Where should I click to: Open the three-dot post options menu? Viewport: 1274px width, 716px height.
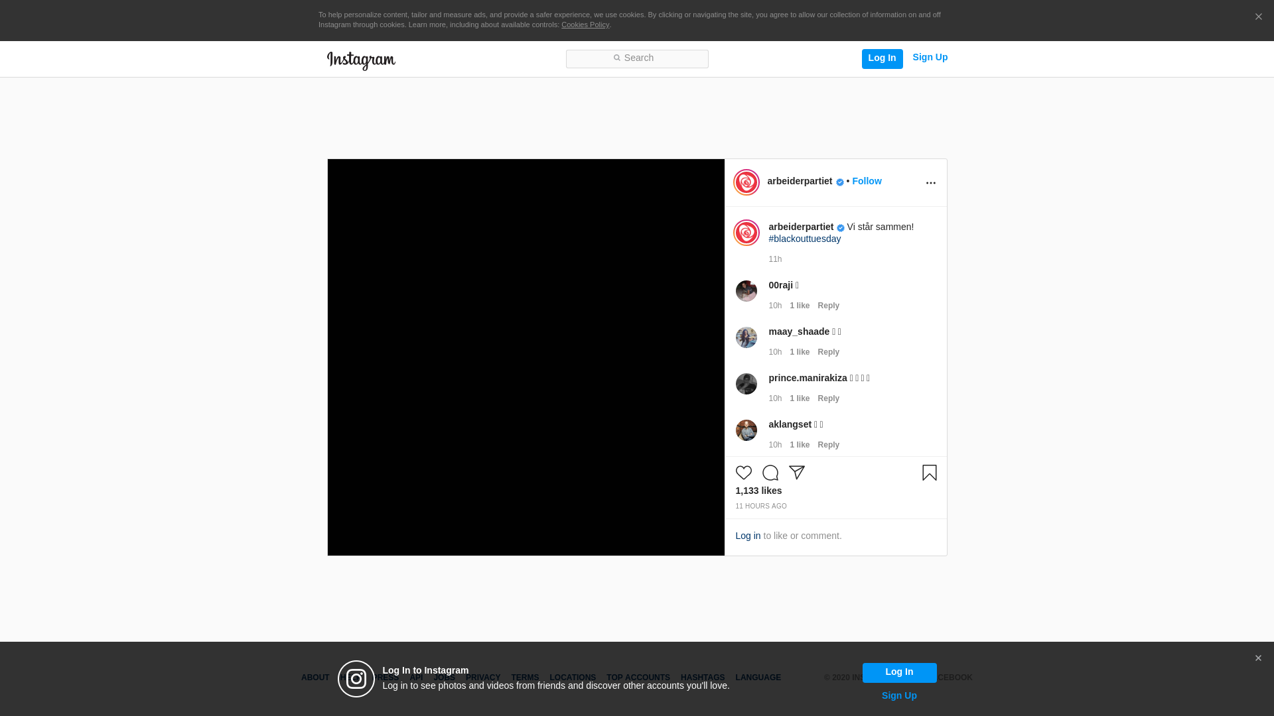930,183
